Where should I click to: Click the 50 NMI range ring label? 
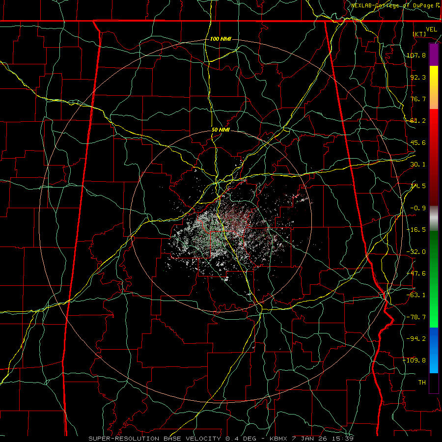[221, 130]
